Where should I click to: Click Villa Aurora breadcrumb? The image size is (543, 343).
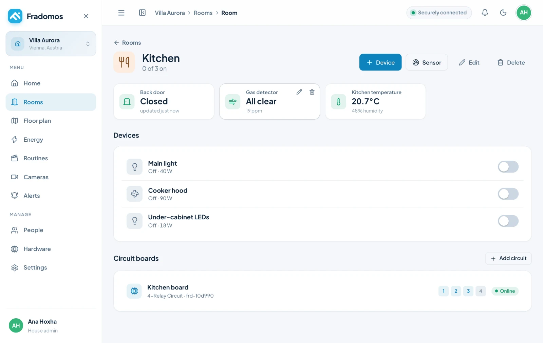point(170,13)
